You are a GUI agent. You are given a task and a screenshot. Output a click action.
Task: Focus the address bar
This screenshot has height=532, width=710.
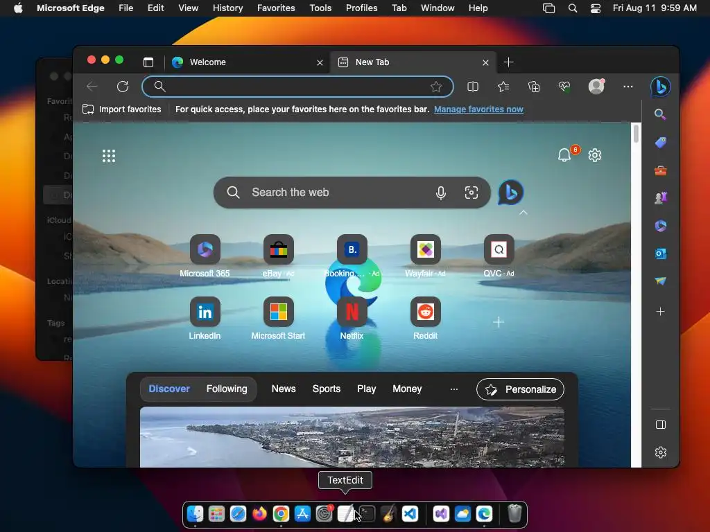[x=297, y=87]
